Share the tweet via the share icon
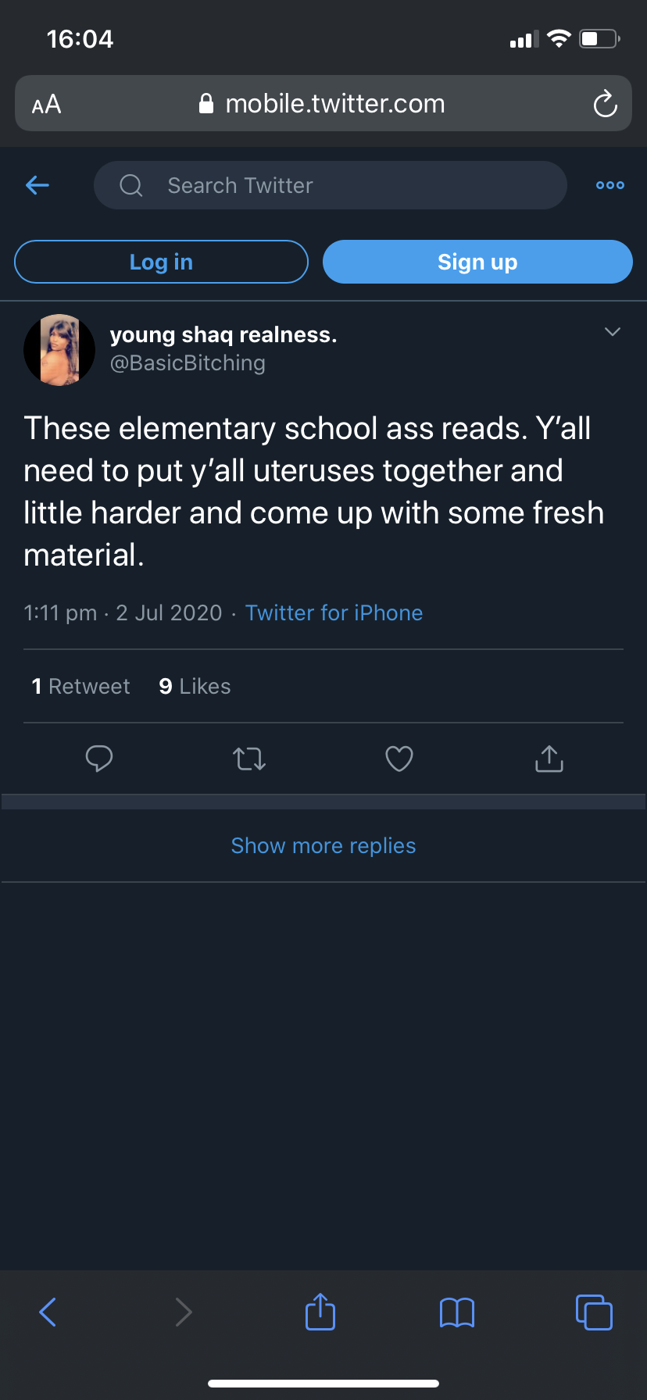This screenshot has width=647, height=1400. click(549, 759)
